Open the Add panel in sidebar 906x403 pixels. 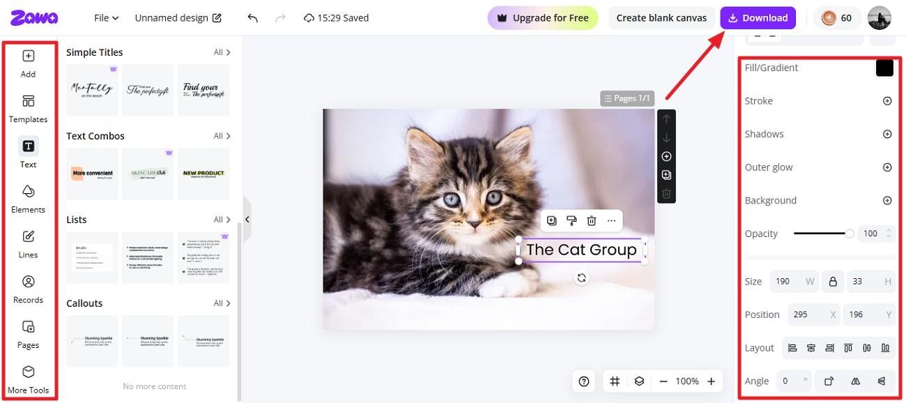point(28,63)
